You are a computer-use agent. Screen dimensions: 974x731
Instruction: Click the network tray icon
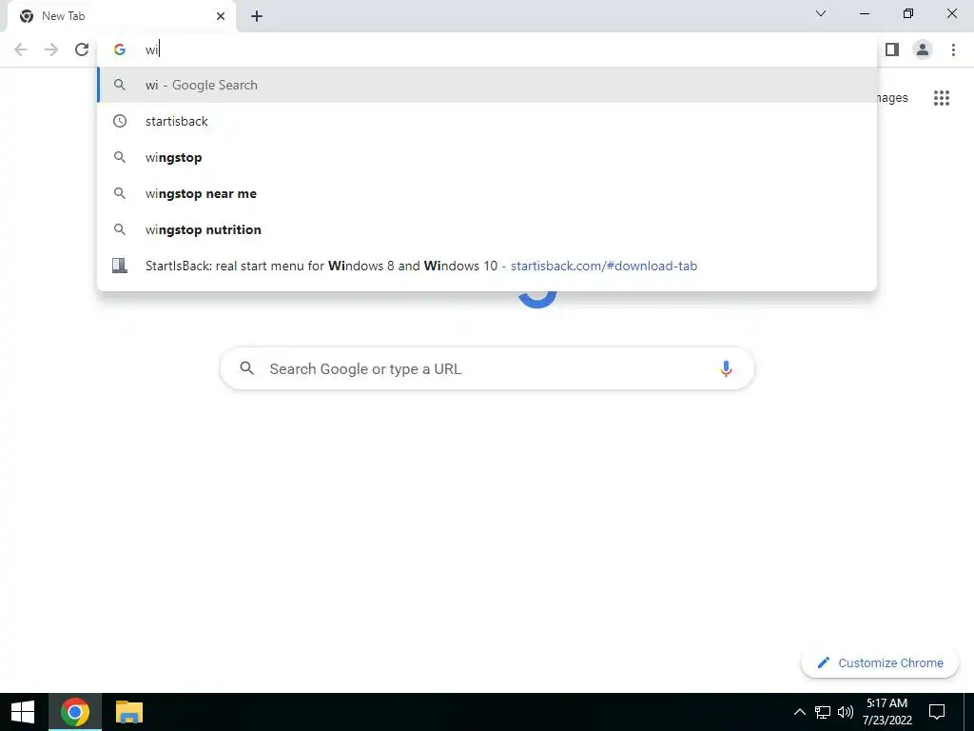[x=823, y=712]
